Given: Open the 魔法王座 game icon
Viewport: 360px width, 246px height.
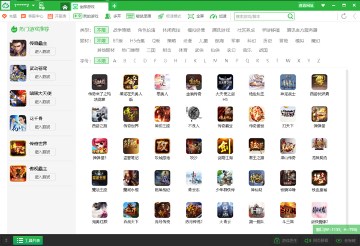Looking at the screenshot, I should coord(100,178).
